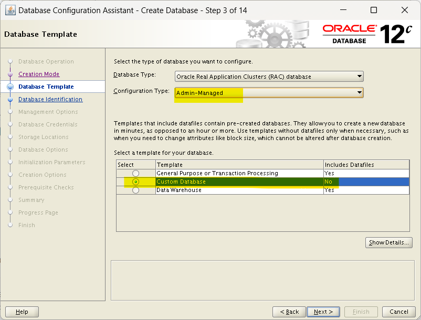421x320 pixels.
Task: Go to the Database Identification step
Action: coord(50,99)
